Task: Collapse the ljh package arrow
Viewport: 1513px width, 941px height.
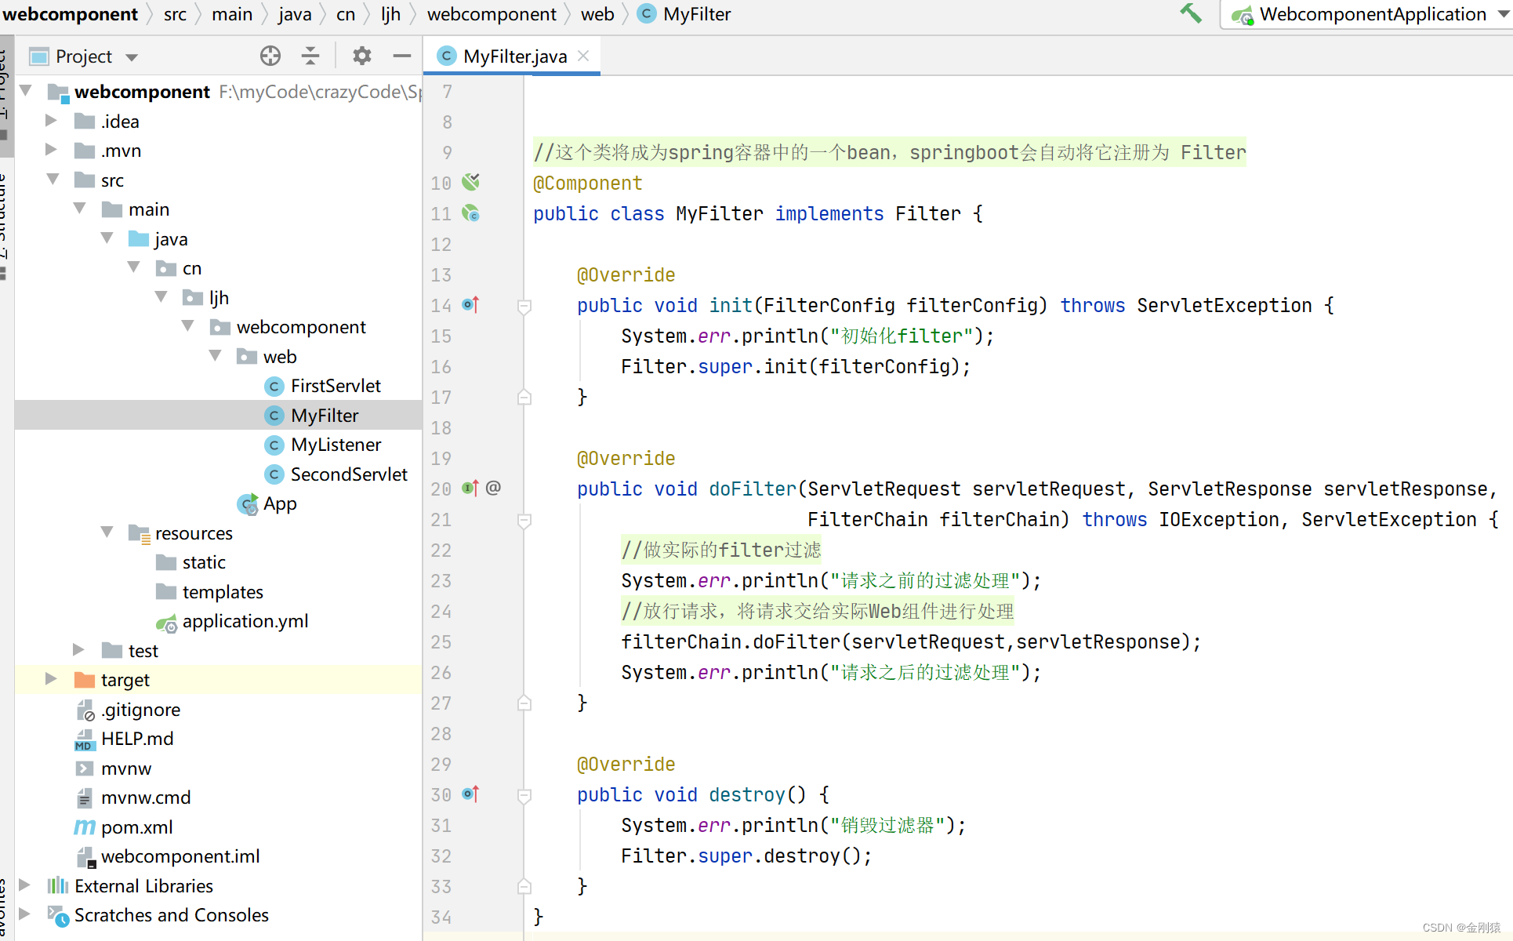Action: [x=161, y=296]
